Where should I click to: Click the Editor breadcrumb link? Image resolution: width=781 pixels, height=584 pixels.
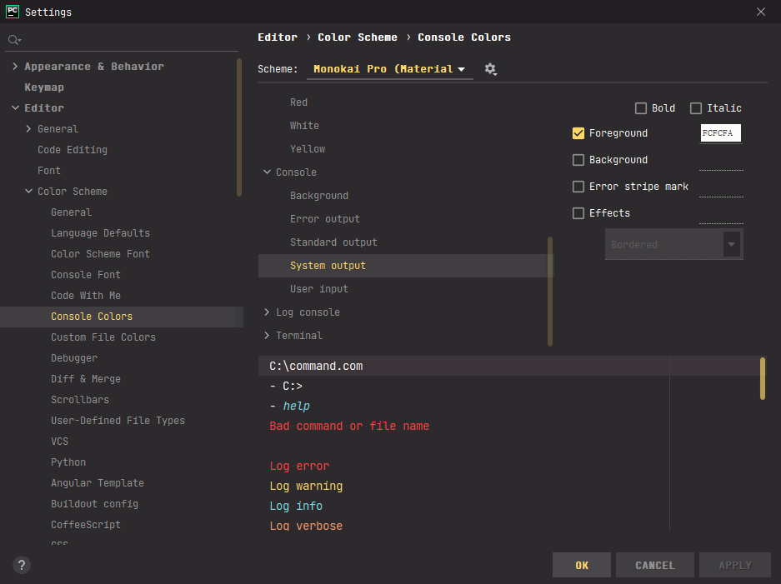click(x=277, y=37)
